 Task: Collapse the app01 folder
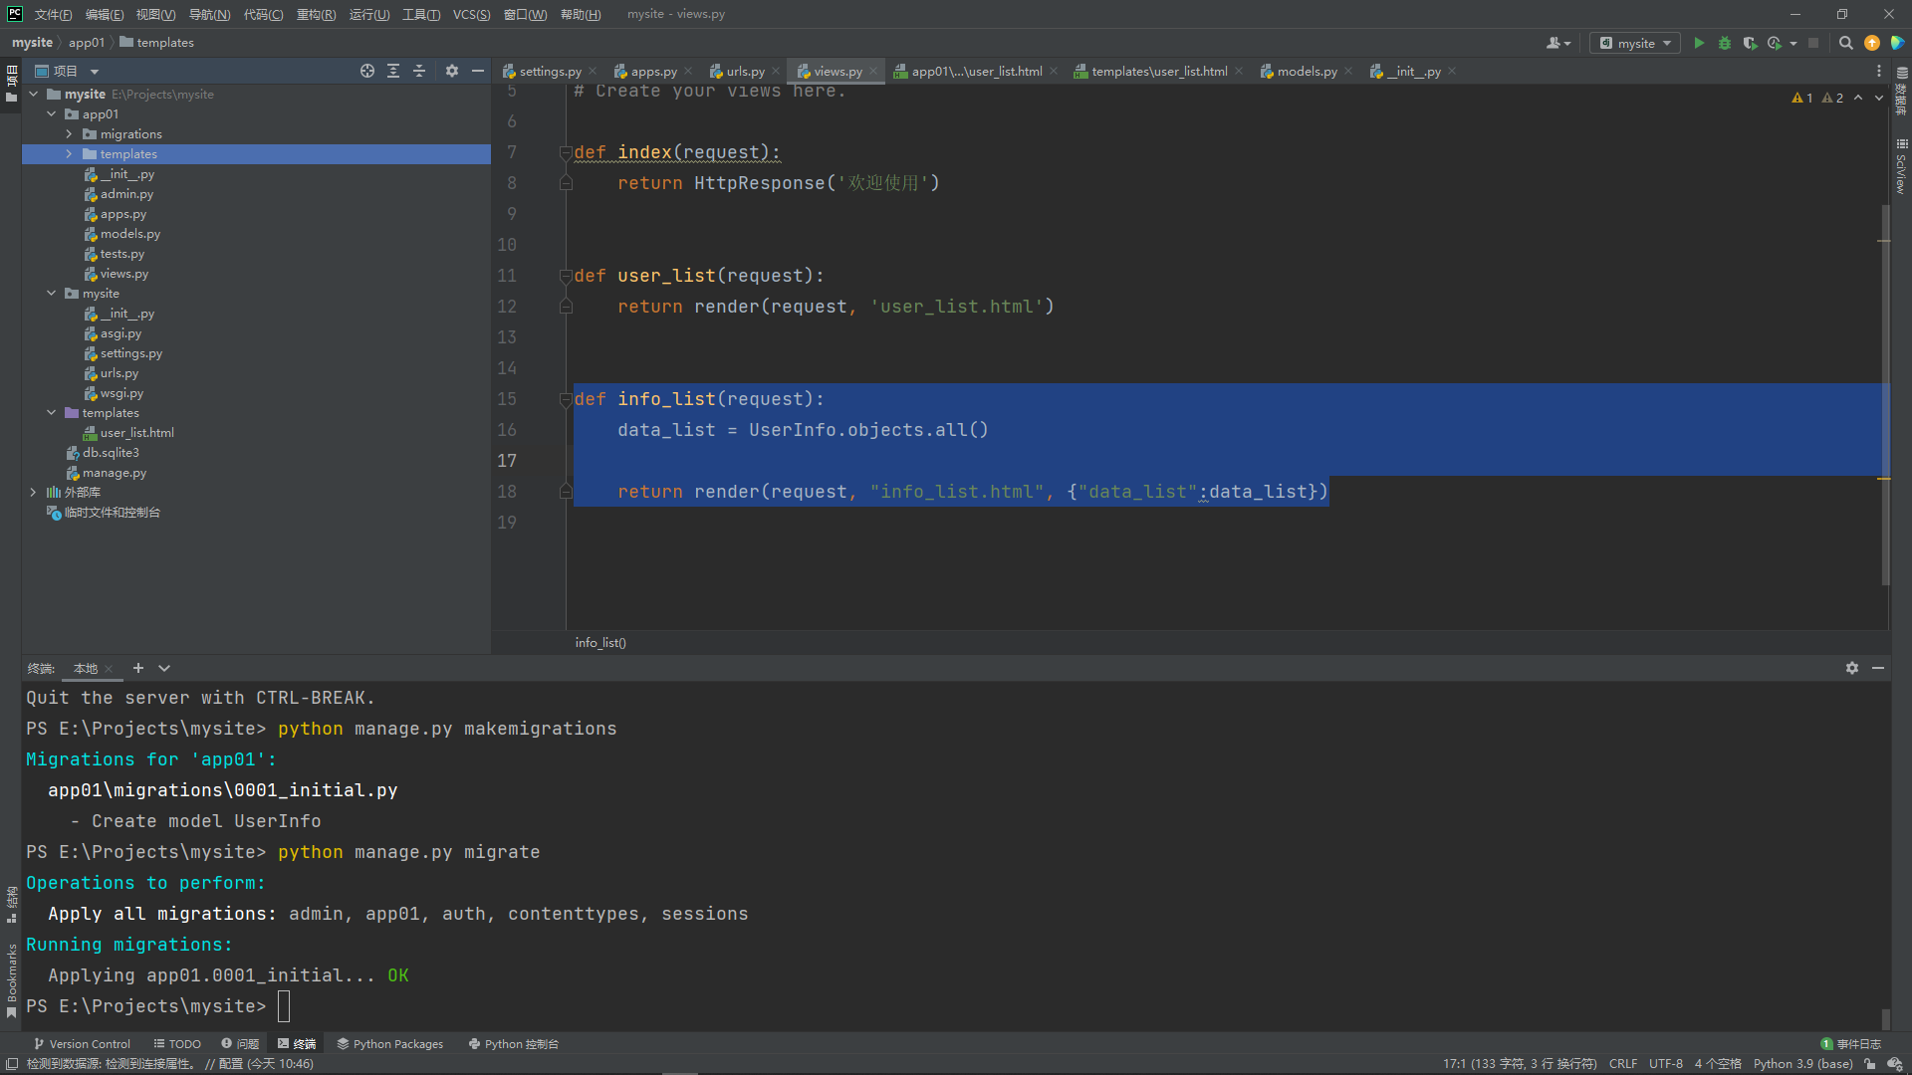(51, 114)
